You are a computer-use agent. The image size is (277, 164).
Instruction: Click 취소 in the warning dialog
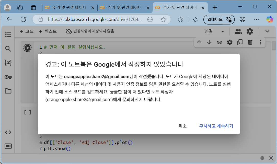click(x=182, y=126)
